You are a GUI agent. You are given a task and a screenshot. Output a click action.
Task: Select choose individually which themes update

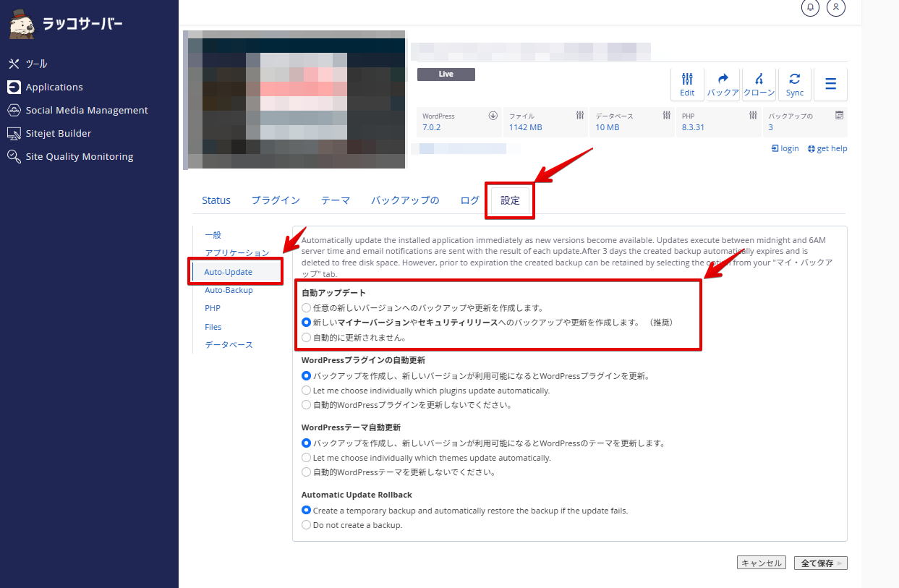[307, 458]
